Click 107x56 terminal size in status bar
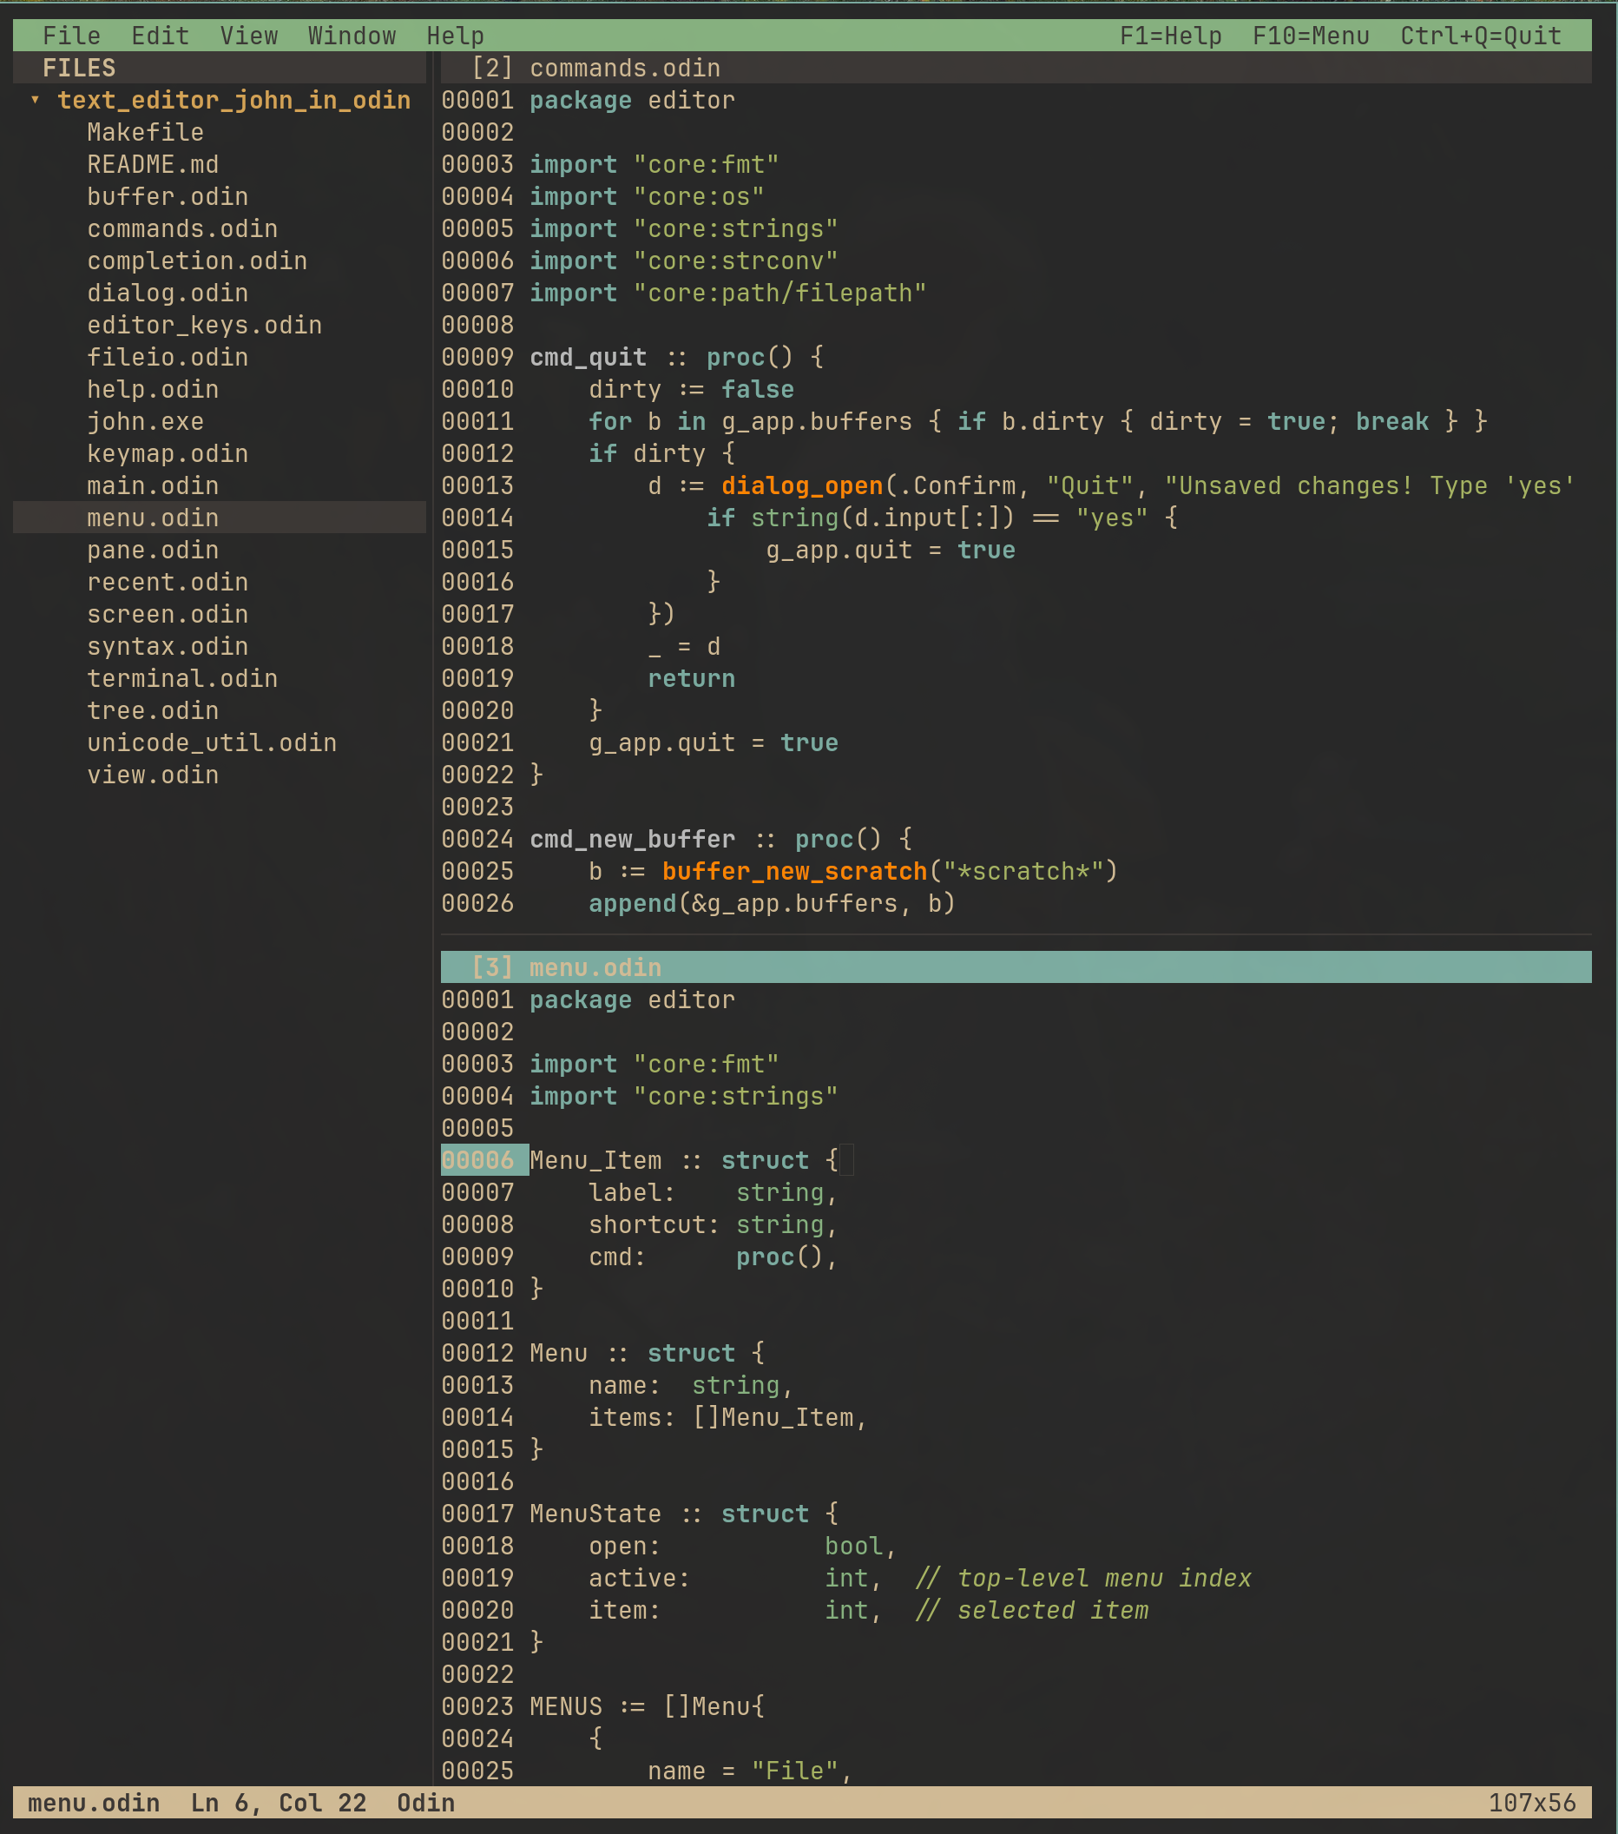The height and width of the screenshot is (1834, 1618). point(1532,1804)
